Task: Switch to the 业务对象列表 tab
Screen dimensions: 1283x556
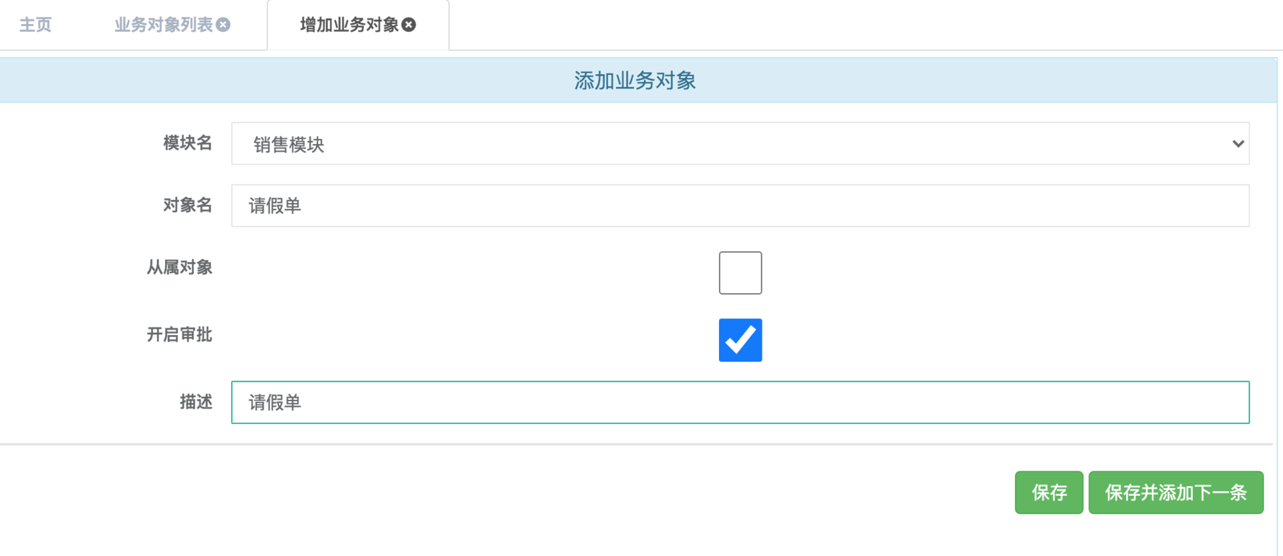Action: click(164, 25)
